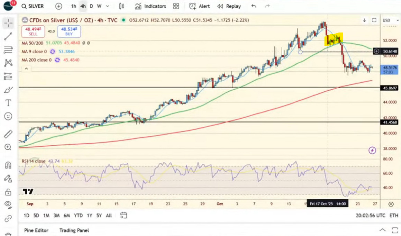Screen dimensions: 401x236
Task: Set range to 6M
Action: [x=67, y=216]
